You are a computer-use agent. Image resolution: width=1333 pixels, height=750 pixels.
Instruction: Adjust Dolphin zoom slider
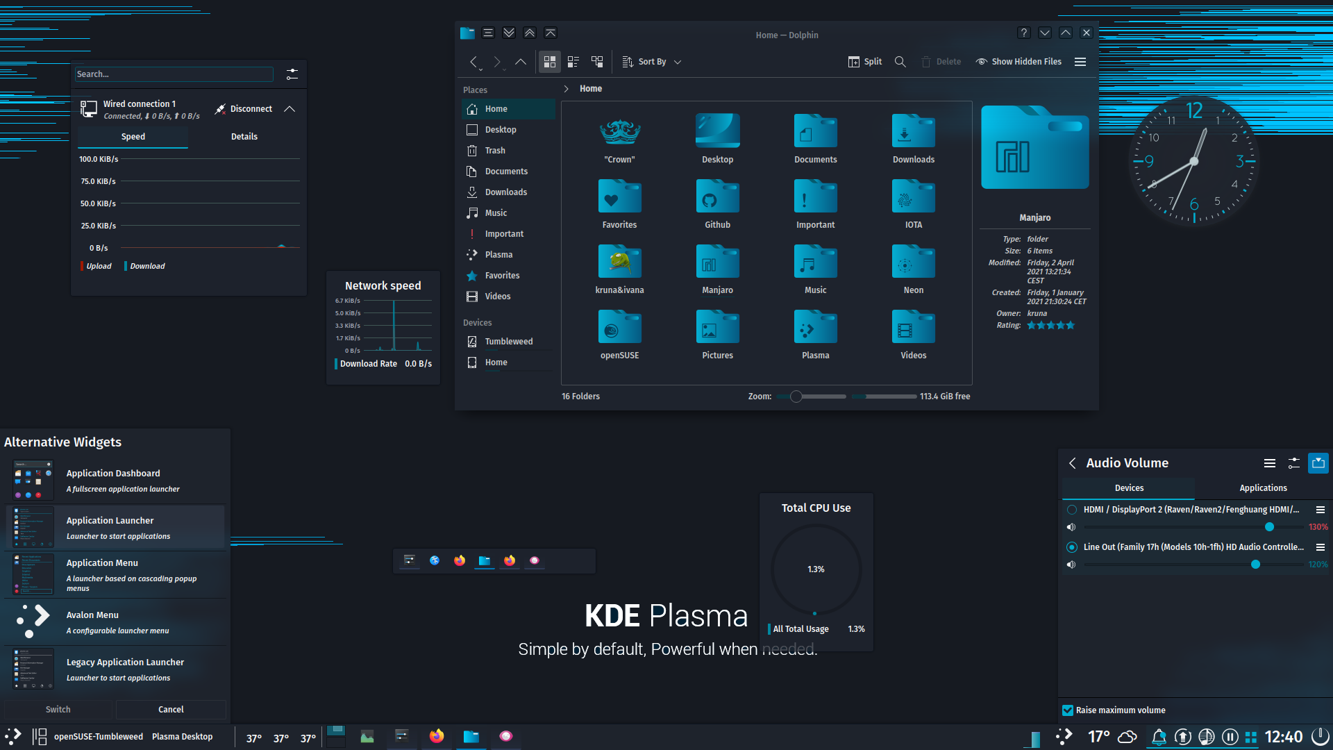click(811, 397)
